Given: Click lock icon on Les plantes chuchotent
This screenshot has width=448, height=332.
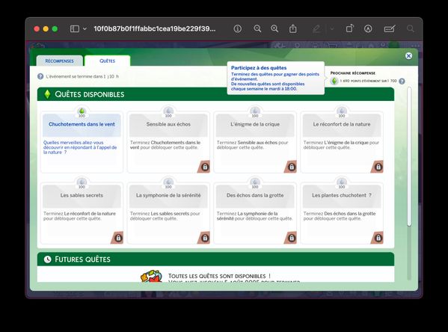Looking at the screenshot, I should [378, 238].
